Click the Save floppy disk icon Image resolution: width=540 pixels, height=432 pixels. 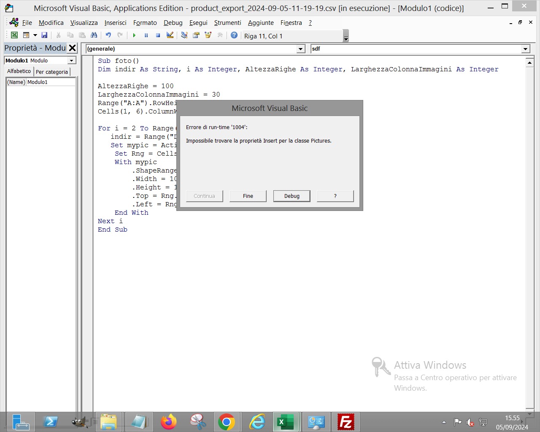(44, 35)
